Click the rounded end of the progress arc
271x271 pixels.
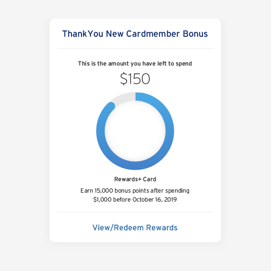coord(111,106)
